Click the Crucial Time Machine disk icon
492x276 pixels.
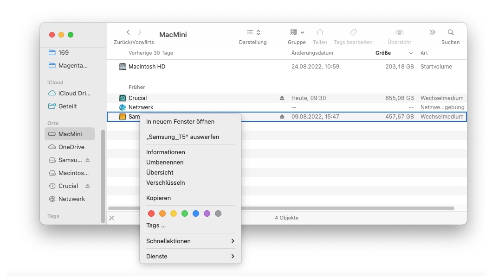[123, 98]
